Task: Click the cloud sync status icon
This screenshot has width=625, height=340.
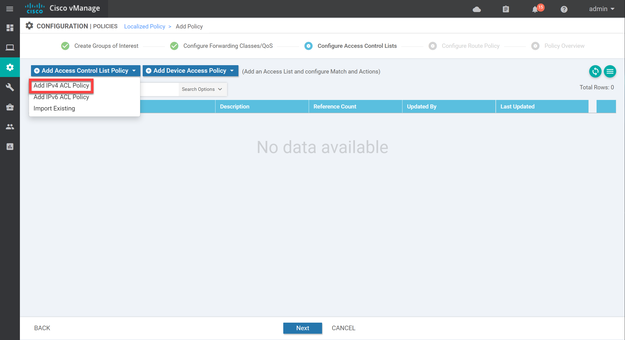Action: [477, 10]
